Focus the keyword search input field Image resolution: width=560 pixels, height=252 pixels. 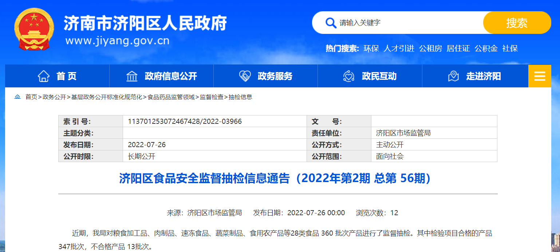coord(408,23)
